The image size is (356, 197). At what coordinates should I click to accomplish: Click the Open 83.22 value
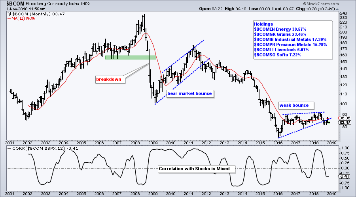pyautogui.click(x=211, y=9)
